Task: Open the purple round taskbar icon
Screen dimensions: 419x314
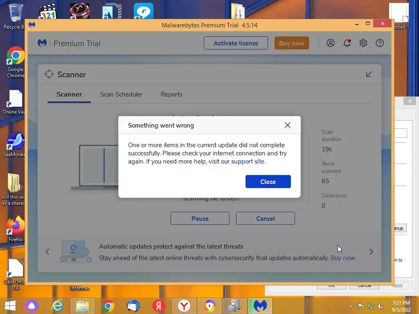Action: pos(32,306)
